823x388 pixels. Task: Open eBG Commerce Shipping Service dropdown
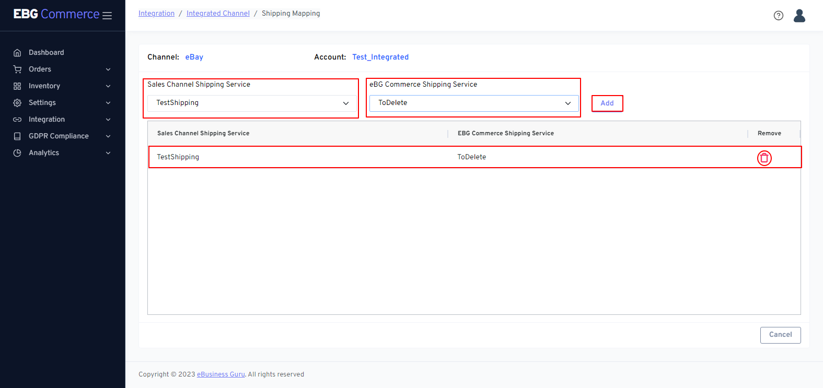click(473, 103)
